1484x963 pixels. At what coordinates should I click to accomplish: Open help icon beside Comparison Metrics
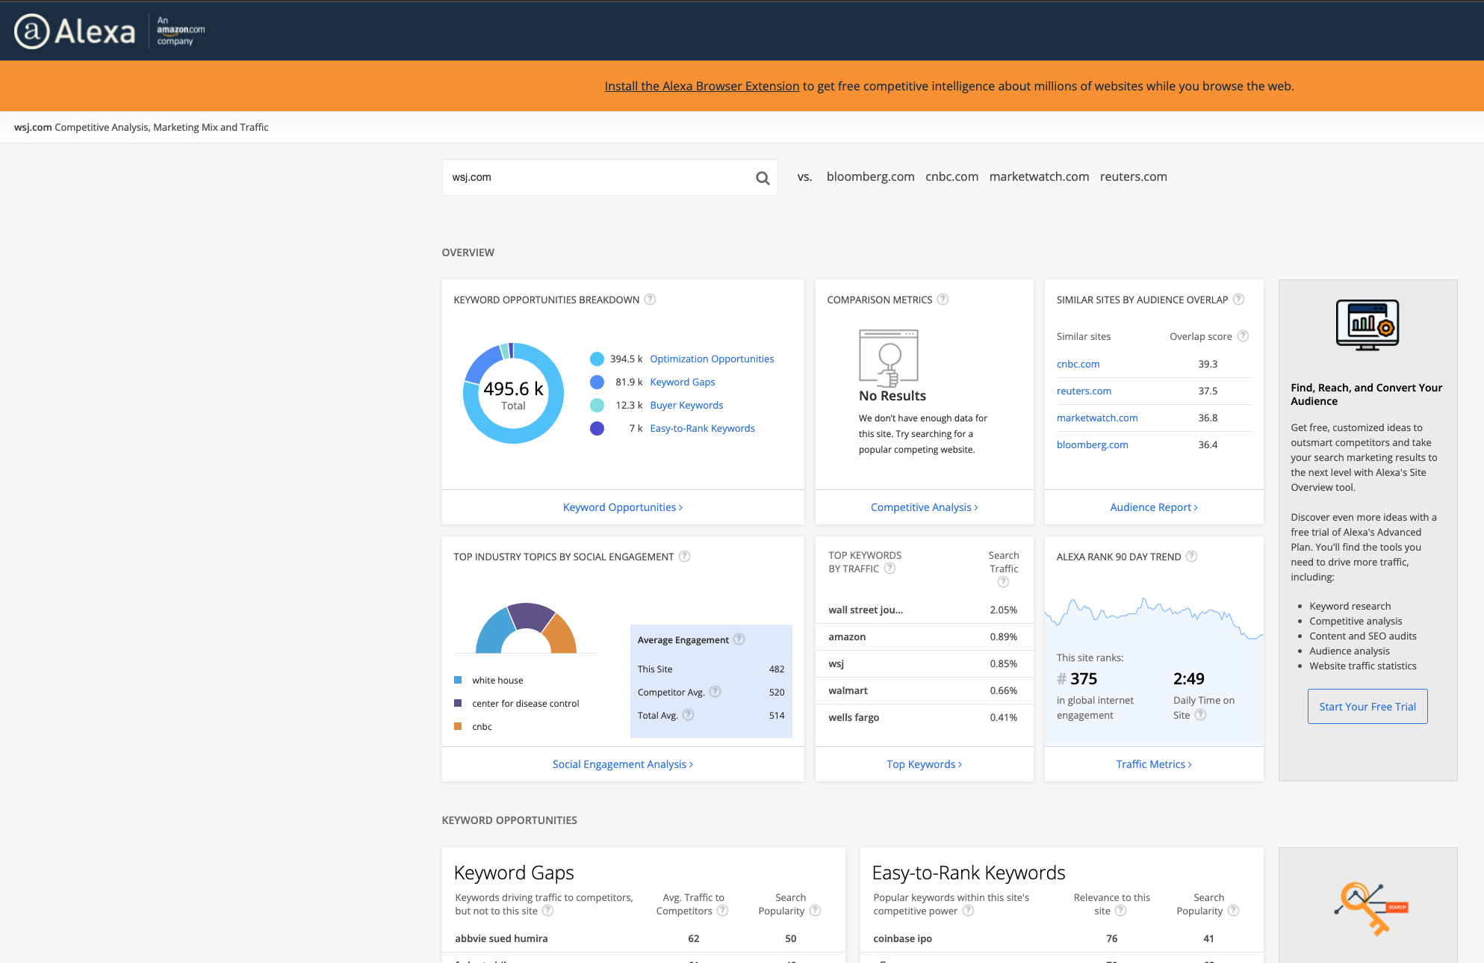click(x=943, y=300)
